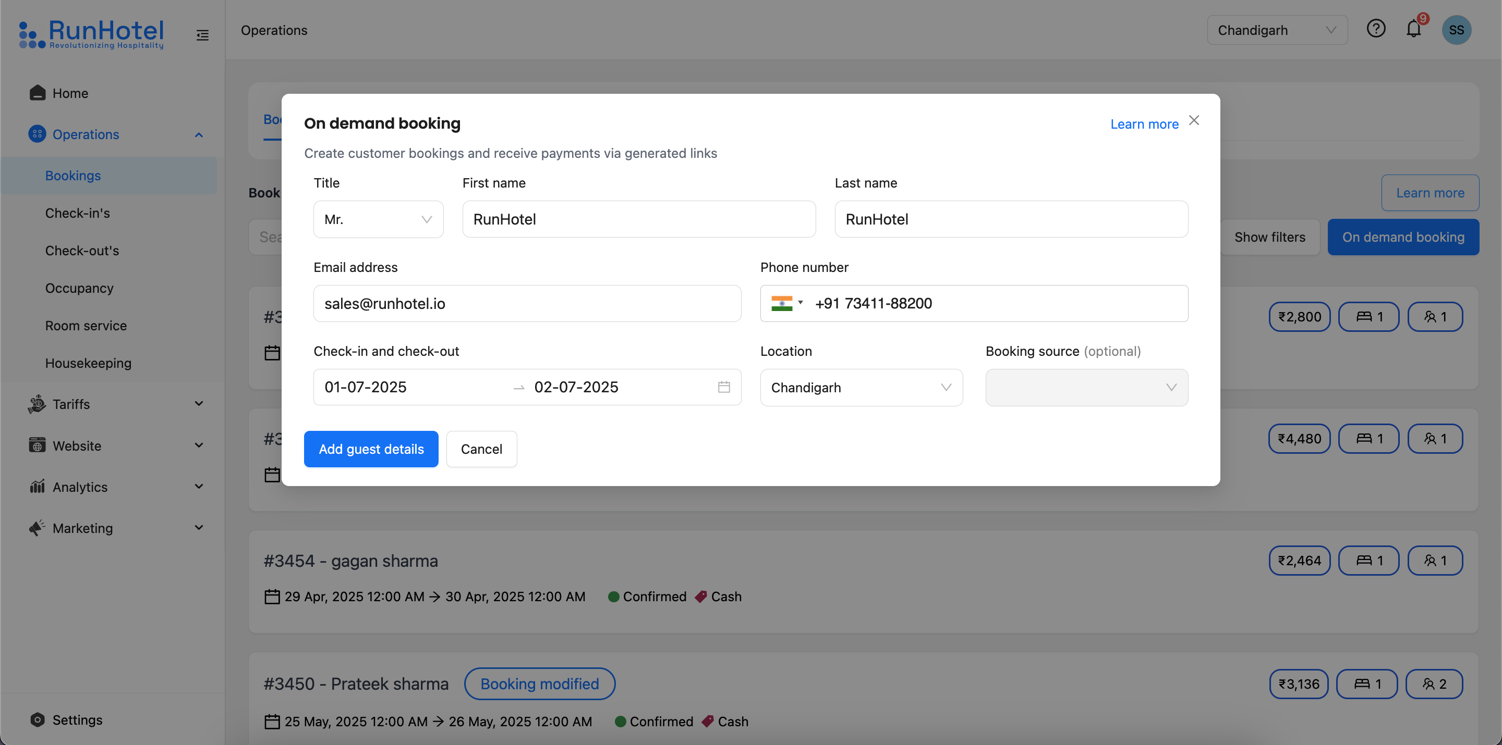Viewport: 1502px width, 745px height.
Task: Open the Title dropdown showing Mr.
Action: click(379, 219)
